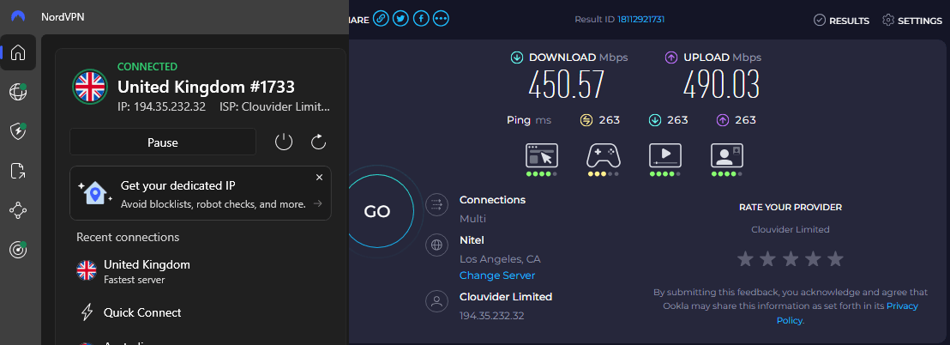Click the CONNECTED status label

tap(147, 67)
